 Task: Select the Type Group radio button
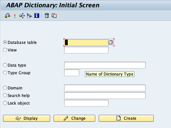click(5, 73)
